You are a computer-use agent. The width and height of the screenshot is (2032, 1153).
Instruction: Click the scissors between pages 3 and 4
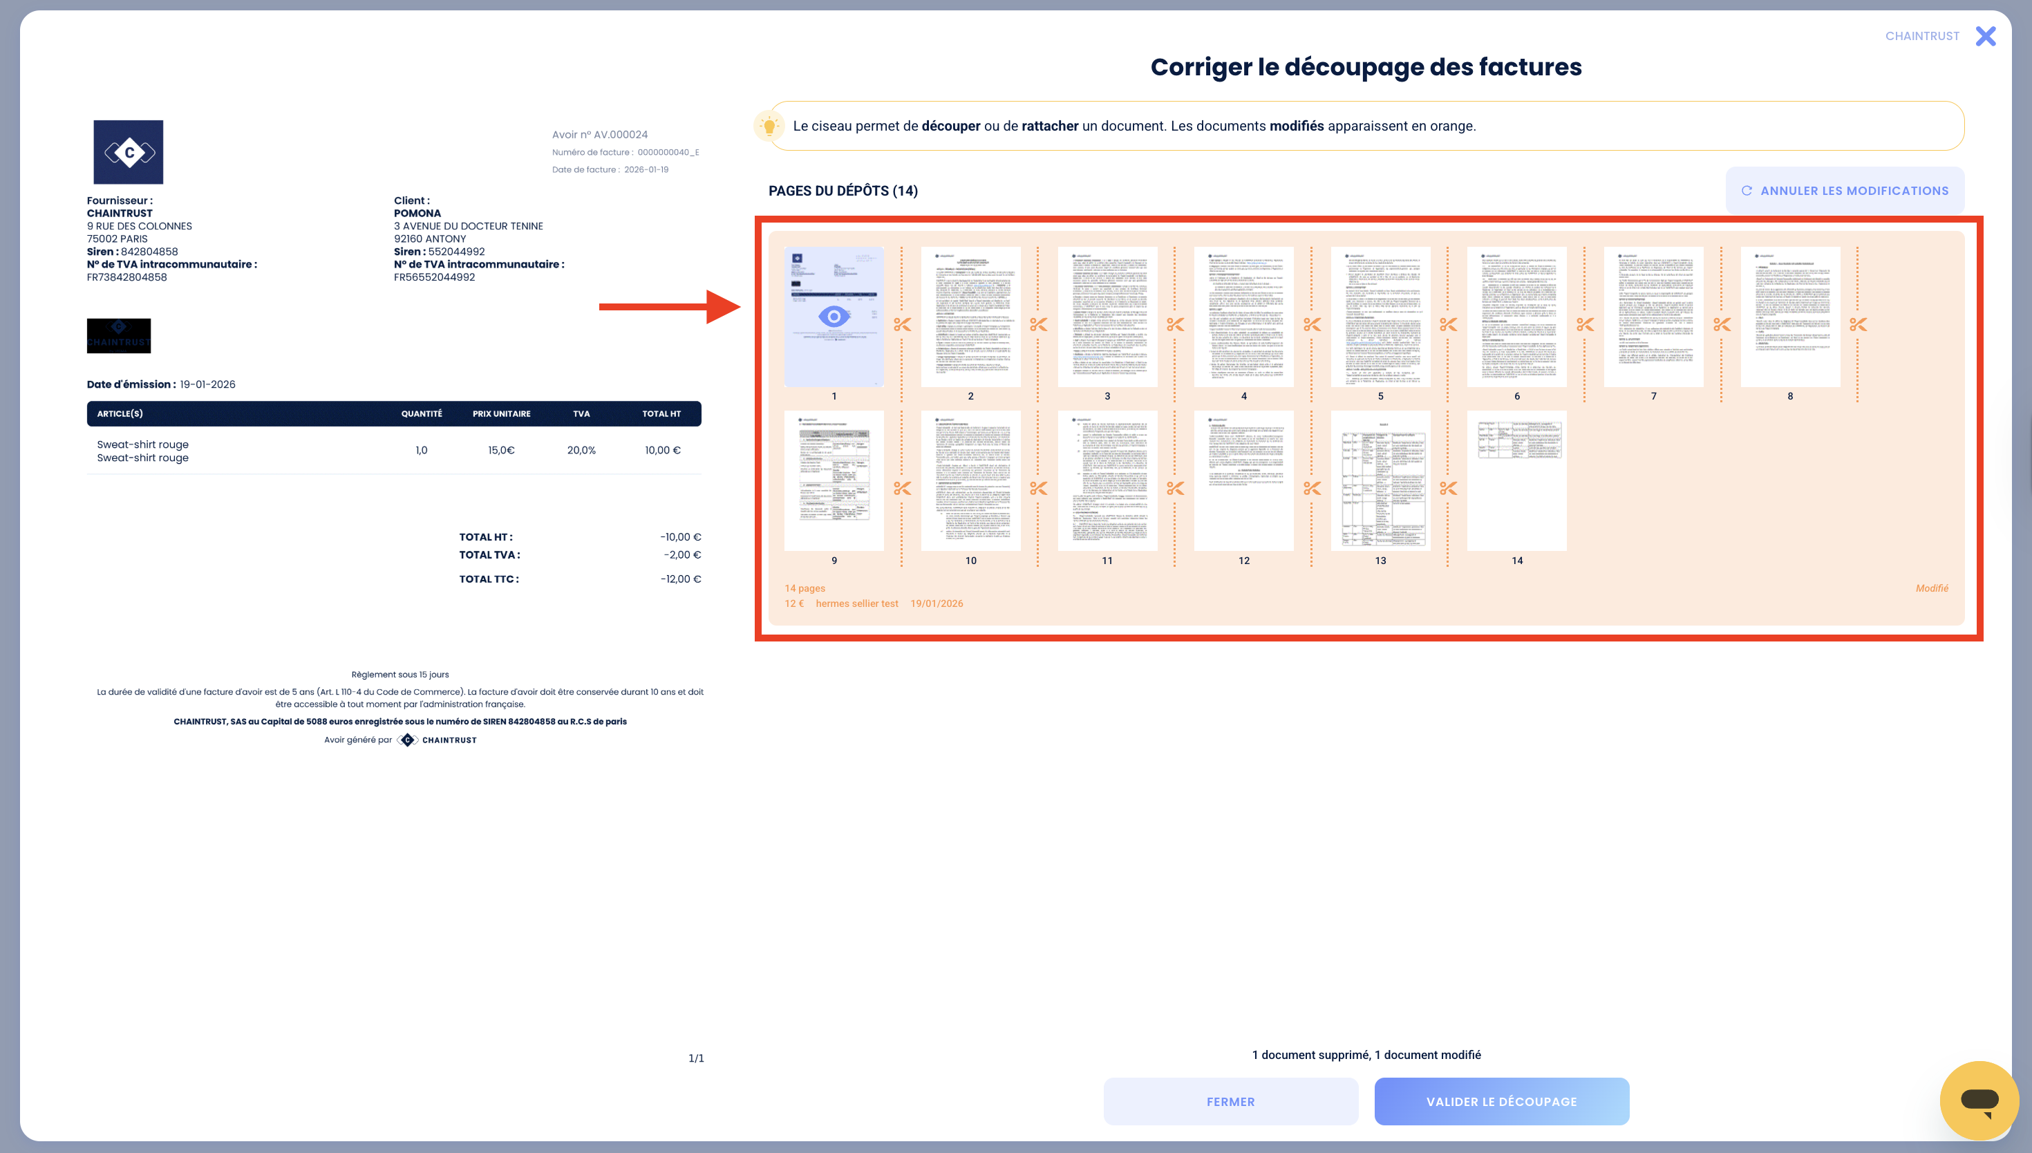pyautogui.click(x=1176, y=325)
